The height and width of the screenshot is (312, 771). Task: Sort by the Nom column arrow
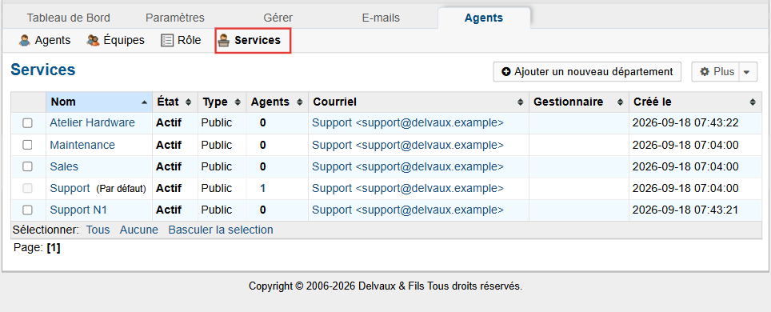click(144, 102)
